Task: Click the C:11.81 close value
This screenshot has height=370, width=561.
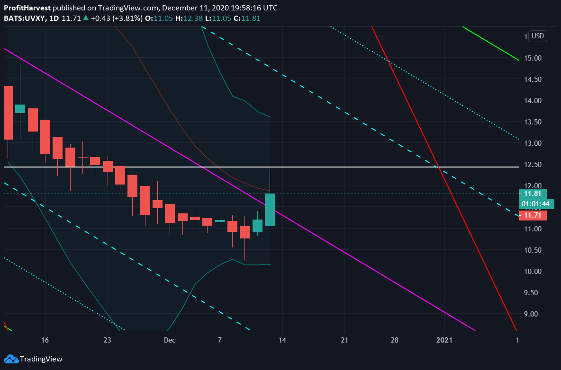Action: coord(247,18)
